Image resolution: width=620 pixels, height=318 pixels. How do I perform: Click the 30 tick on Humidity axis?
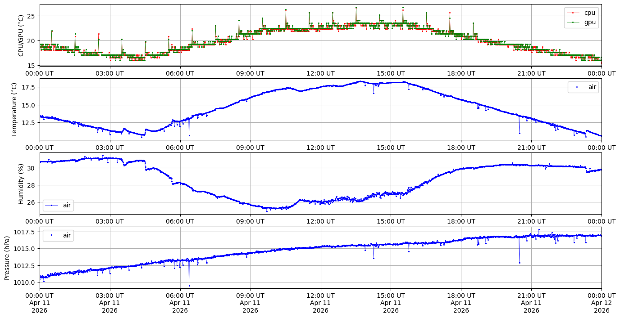coord(32,168)
